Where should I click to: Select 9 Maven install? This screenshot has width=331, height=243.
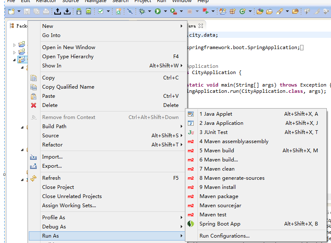(x=256, y=187)
